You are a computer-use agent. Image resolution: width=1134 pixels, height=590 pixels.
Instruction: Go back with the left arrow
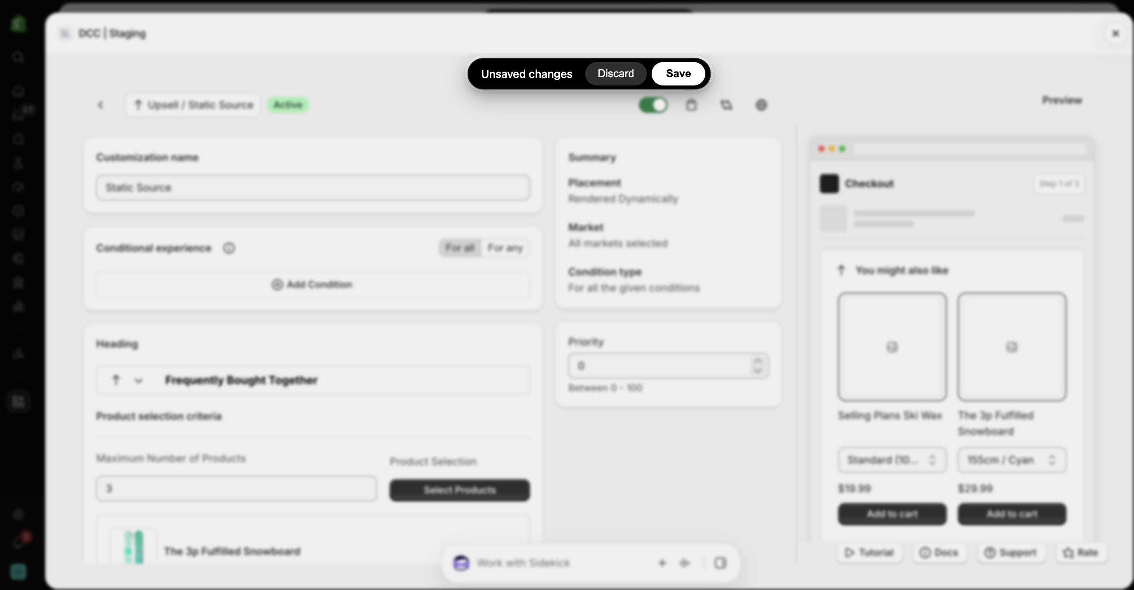click(x=100, y=105)
